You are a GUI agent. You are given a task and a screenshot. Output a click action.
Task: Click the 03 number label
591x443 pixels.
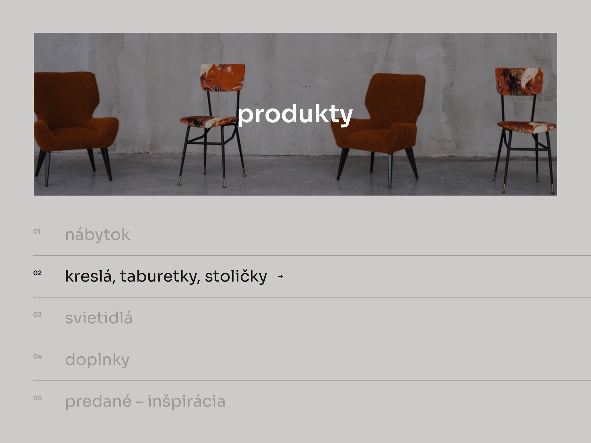[37, 315]
